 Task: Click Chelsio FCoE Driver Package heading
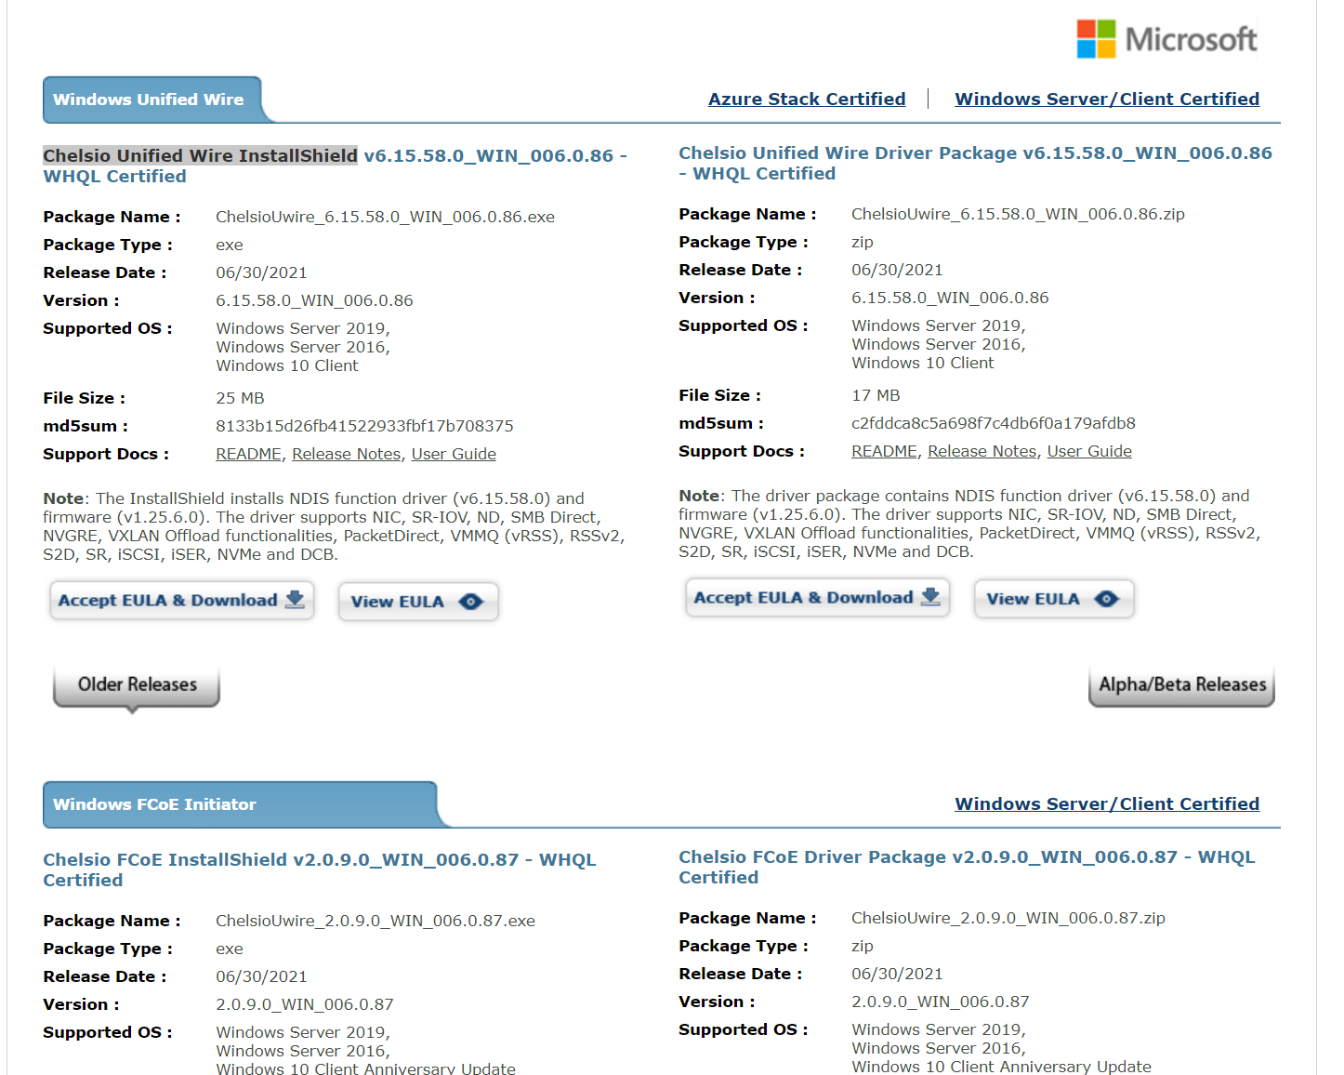967,867
